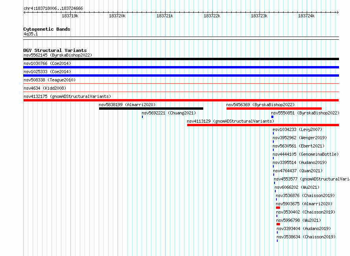Open the nsv3538634 (Chaisson2019) label

click(306, 237)
